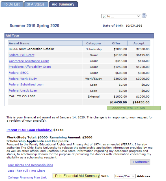Image resolution: width=166 pixels, height=181 pixels.
Task: Select the Aid Summary tab
Action: pyautogui.click(x=63, y=5)
